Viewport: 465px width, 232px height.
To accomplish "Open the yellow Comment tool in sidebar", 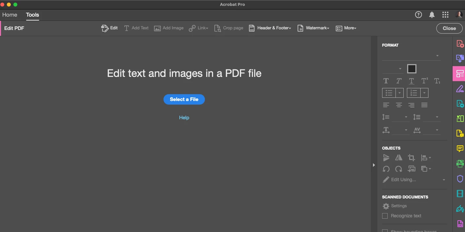I will [460, 149].
